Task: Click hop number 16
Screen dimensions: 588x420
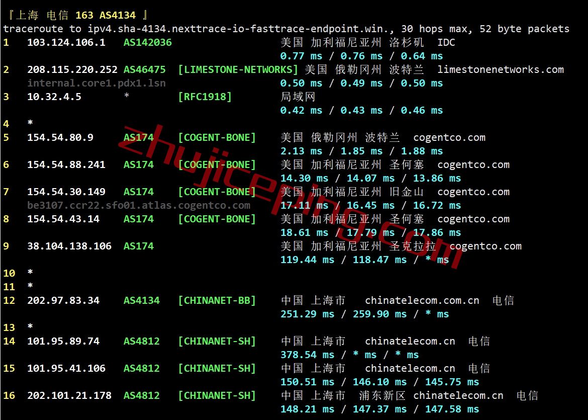Action: tap(9, 395)
